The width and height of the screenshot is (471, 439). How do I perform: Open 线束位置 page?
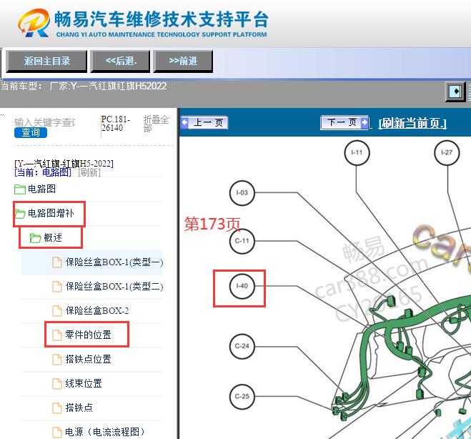pyautogui.click(x=84, y=384)
